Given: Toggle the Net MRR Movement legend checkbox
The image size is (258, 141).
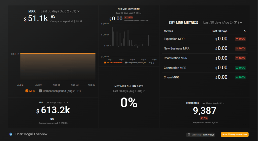Looking at the screenshot, I should pyautogui.click(x=105, y=63).
